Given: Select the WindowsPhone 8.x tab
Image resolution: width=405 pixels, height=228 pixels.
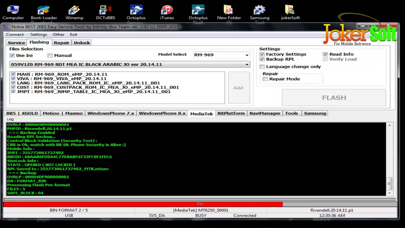Looking at the screenshot, I should 162,113.
